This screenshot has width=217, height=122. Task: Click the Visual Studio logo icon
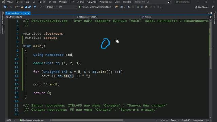[4, 2]
